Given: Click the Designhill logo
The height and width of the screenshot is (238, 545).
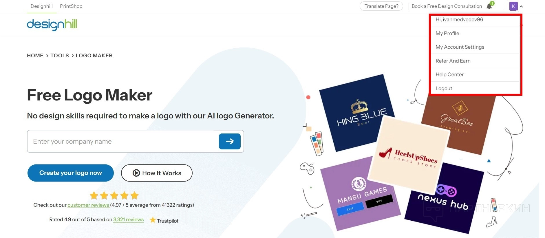Looking at the screenshot, I should pos(52,25).
